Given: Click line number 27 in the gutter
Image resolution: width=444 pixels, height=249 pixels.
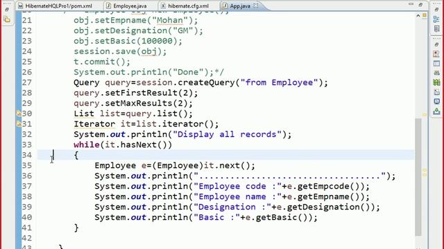Looking at the screenshot, I should click(27, 82).
